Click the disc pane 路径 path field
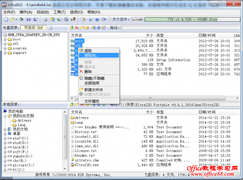The width and height of the screenshot is (243, 180). 180,28
